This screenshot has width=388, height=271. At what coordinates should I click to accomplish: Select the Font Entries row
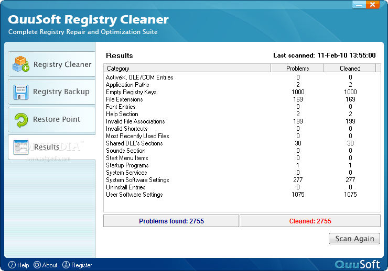coord(242,107)
